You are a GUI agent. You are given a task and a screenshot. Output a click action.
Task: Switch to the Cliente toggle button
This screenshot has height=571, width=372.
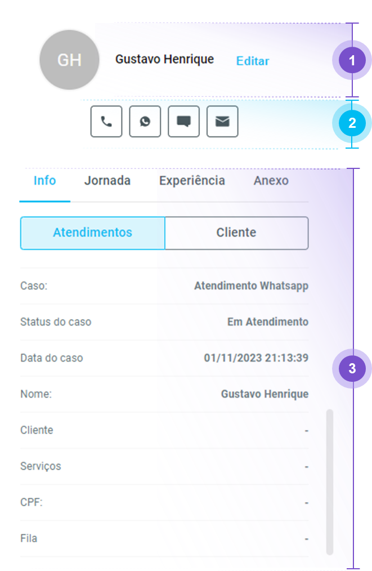[x=236, y=233]
